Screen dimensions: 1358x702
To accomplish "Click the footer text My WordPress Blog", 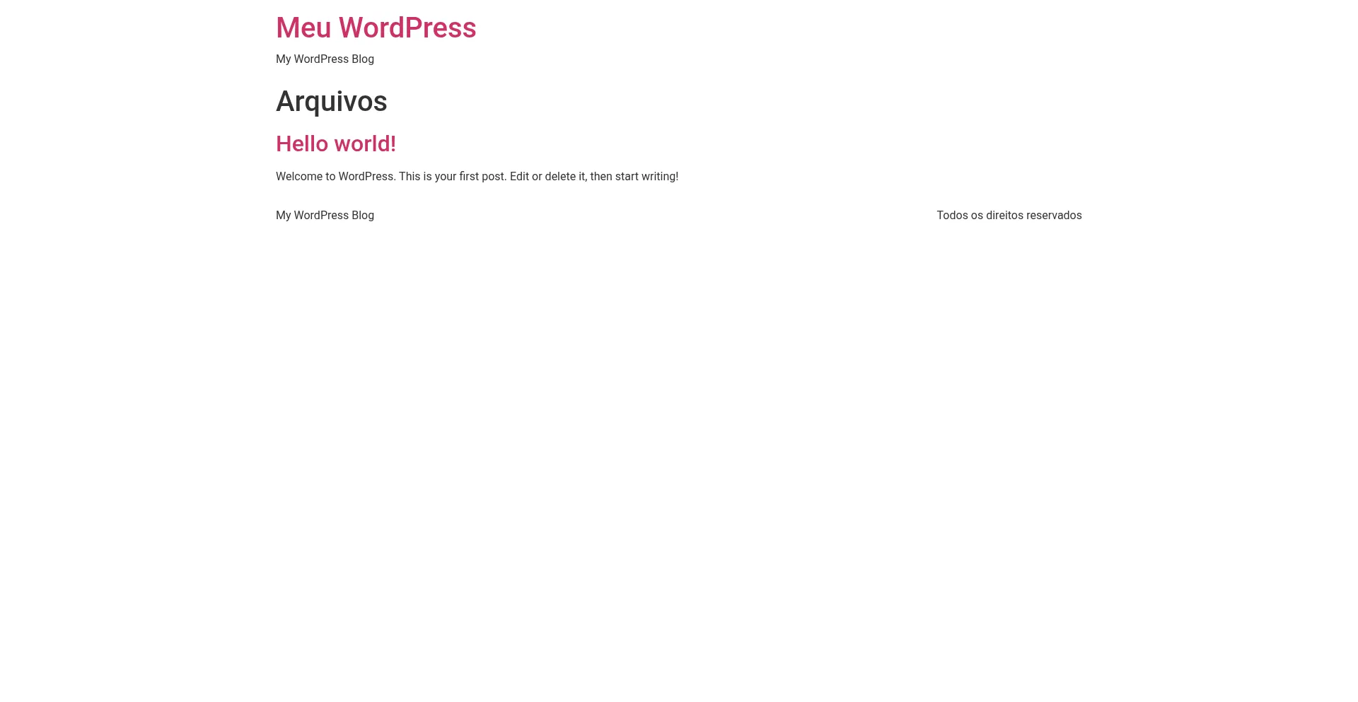I will coord(325,216).
